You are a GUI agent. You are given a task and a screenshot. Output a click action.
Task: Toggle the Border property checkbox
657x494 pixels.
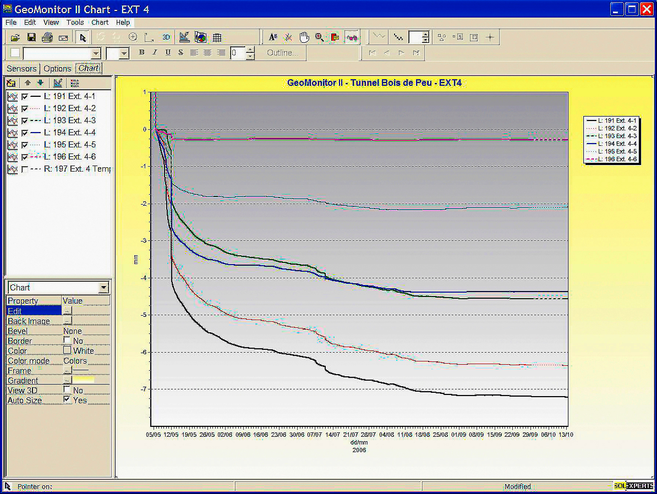point(67,340)
